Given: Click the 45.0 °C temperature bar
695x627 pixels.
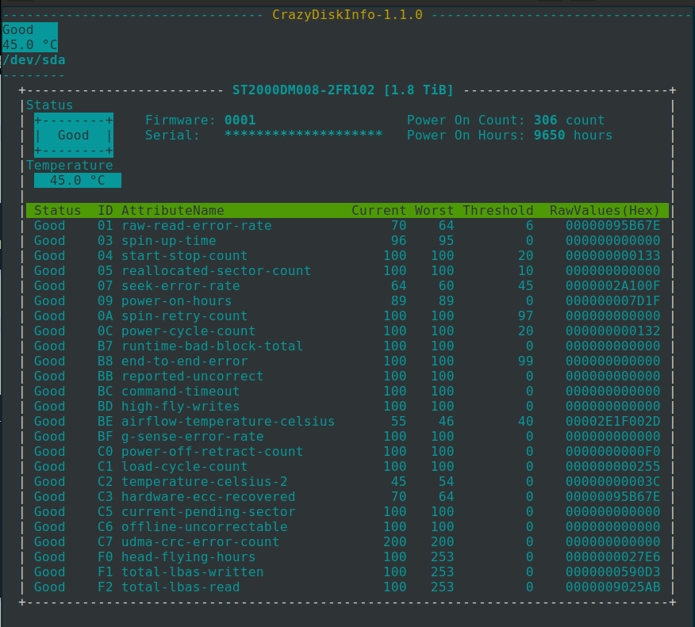Looking at the screenshot, I should tap(78, 180).
